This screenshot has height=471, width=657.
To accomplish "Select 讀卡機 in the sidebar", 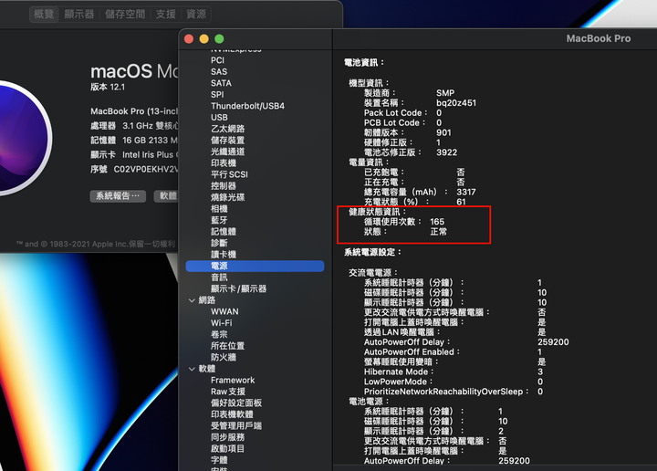I will tap(224, 255).
